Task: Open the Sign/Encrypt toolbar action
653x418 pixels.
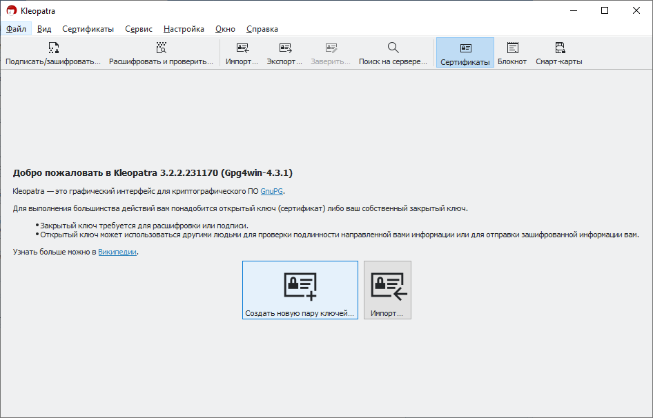Action: [x=53, y=53]
